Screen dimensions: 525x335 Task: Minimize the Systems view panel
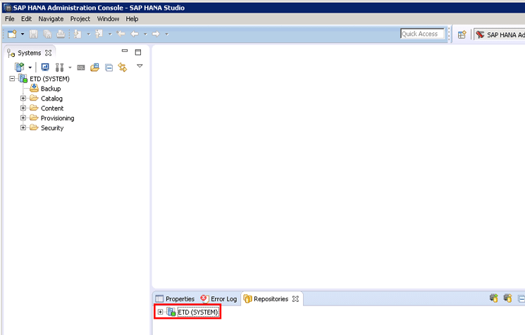coord(125,51)
